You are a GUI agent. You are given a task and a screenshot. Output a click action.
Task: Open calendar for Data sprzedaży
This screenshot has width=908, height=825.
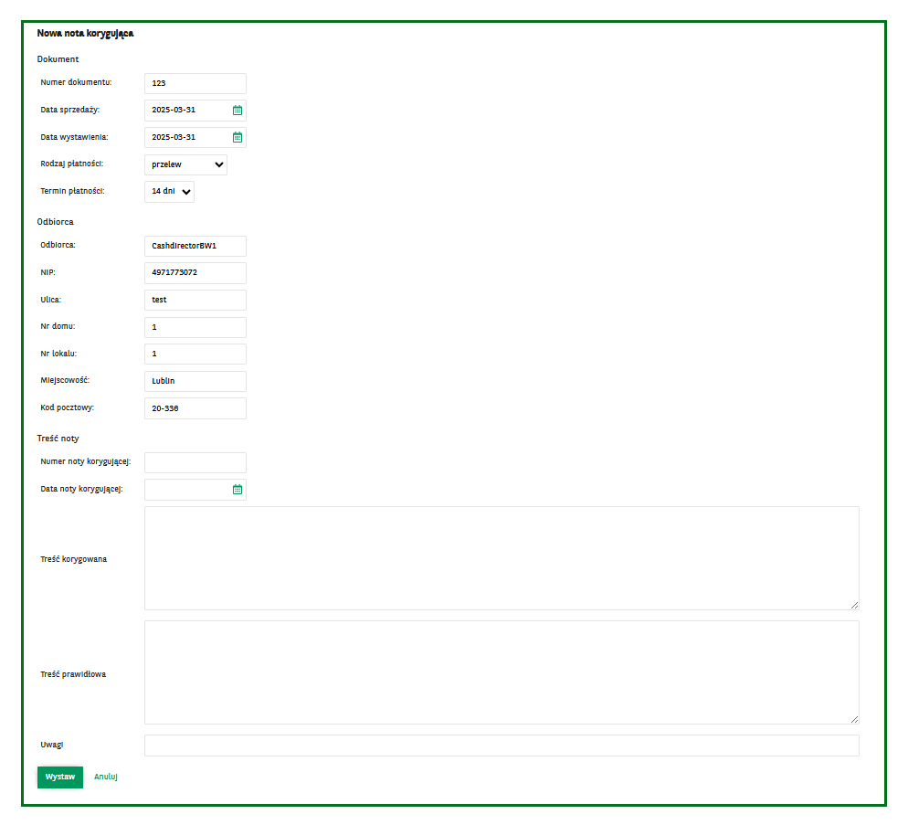(x=238, y=110)
